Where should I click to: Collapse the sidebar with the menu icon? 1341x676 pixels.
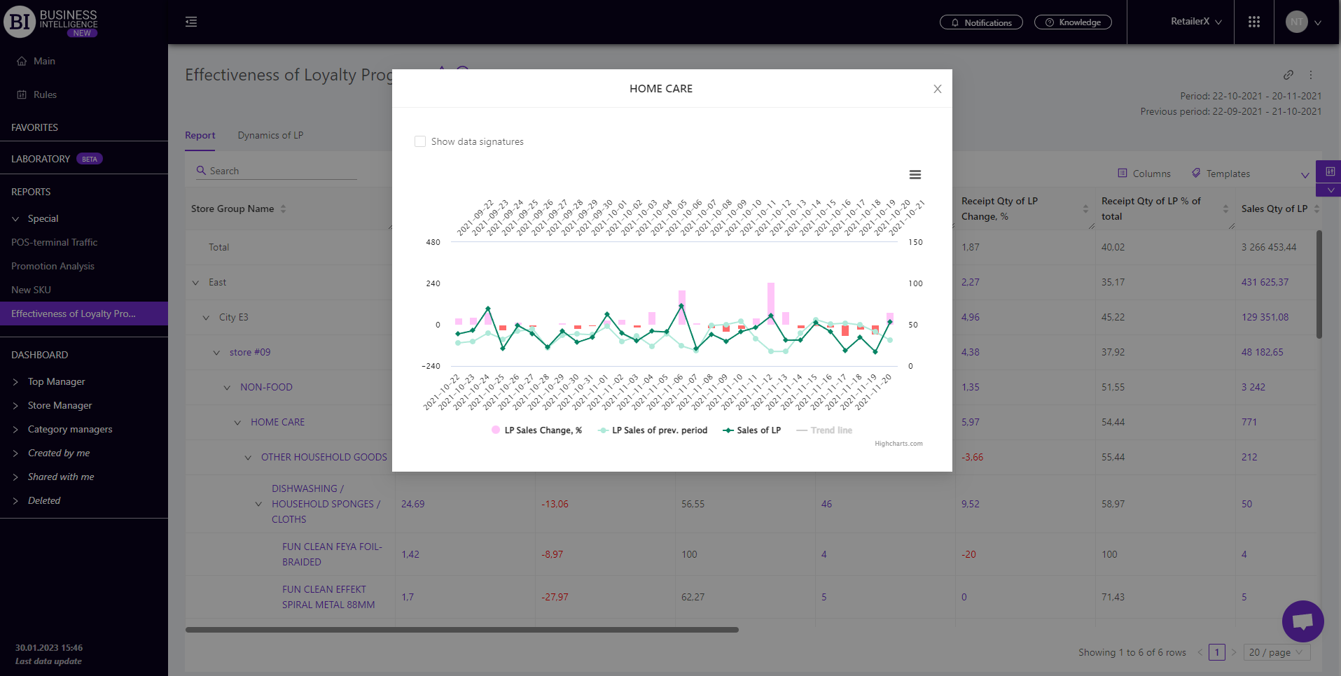[191, 22]
